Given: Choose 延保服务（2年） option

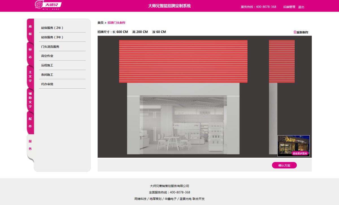Looking at the screenshot, I should [52, 28].
